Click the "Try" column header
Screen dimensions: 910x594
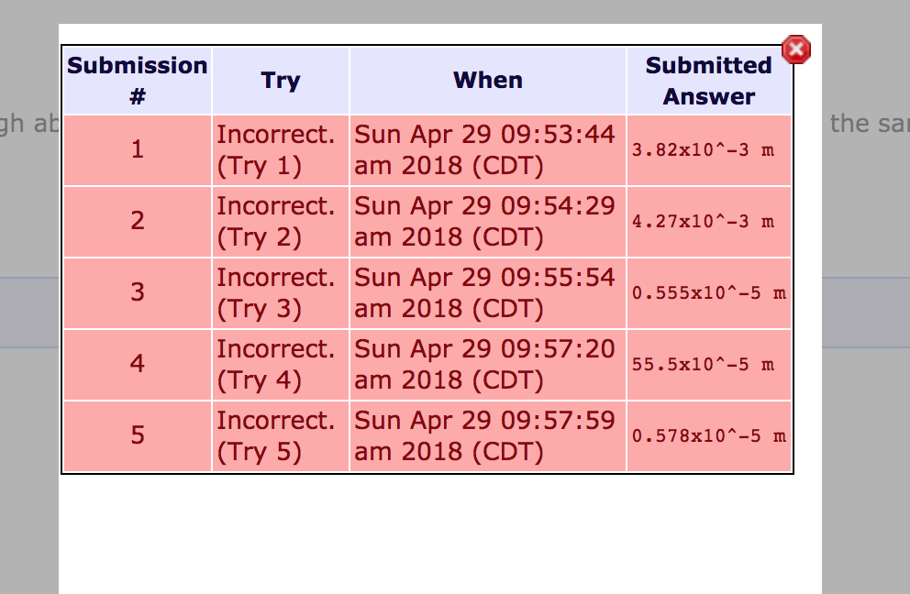click(281, 81)
